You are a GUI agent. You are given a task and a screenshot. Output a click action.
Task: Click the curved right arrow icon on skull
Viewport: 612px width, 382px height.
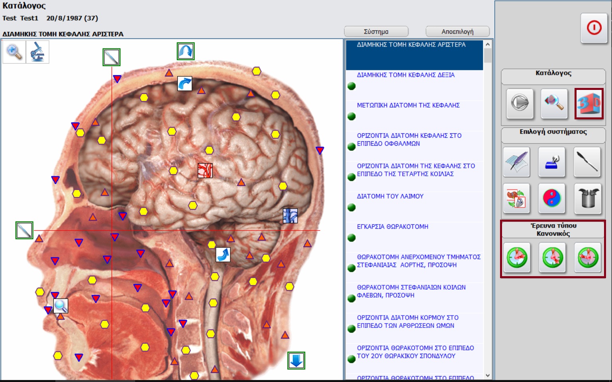click(x=184, y=84)
